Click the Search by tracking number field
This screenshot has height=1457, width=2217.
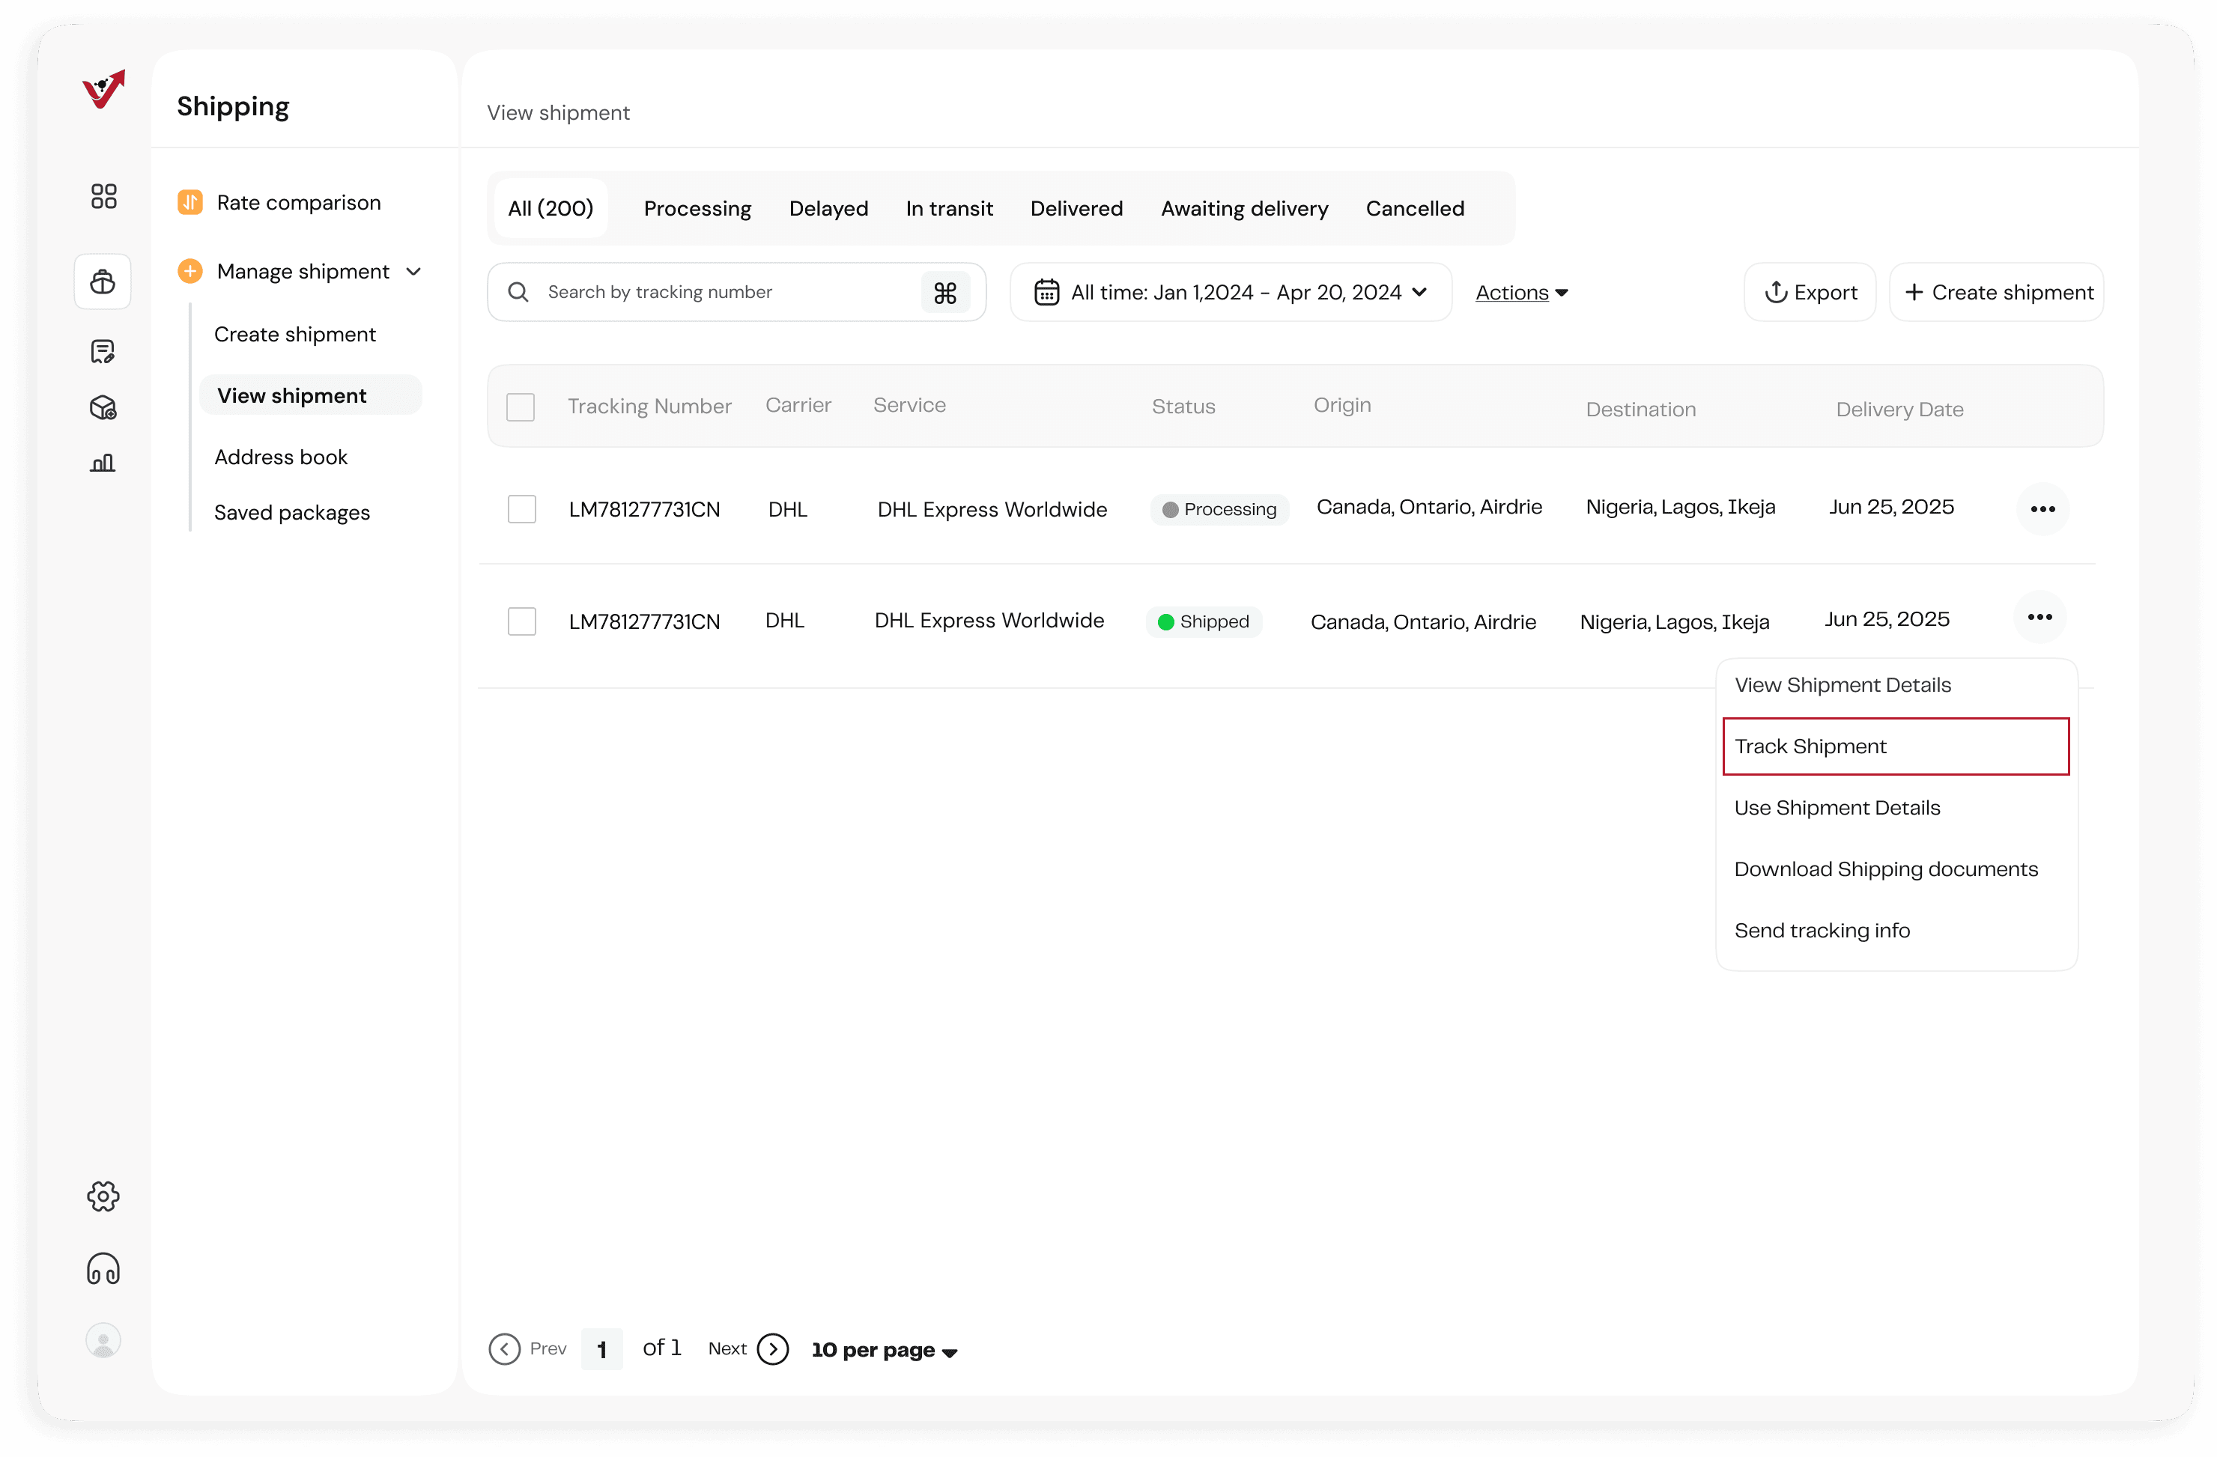tap(736, 292)
